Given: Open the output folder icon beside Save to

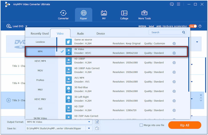Looking at the screenshot, I should pyautogui.click(x=97, y=128).
